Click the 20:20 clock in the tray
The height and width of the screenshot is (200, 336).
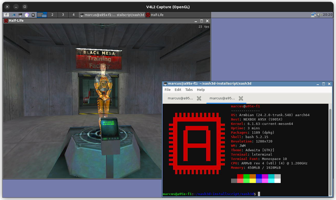328,15
